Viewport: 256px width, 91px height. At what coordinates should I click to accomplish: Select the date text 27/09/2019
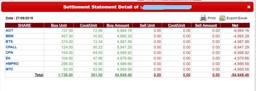point(24,18)
